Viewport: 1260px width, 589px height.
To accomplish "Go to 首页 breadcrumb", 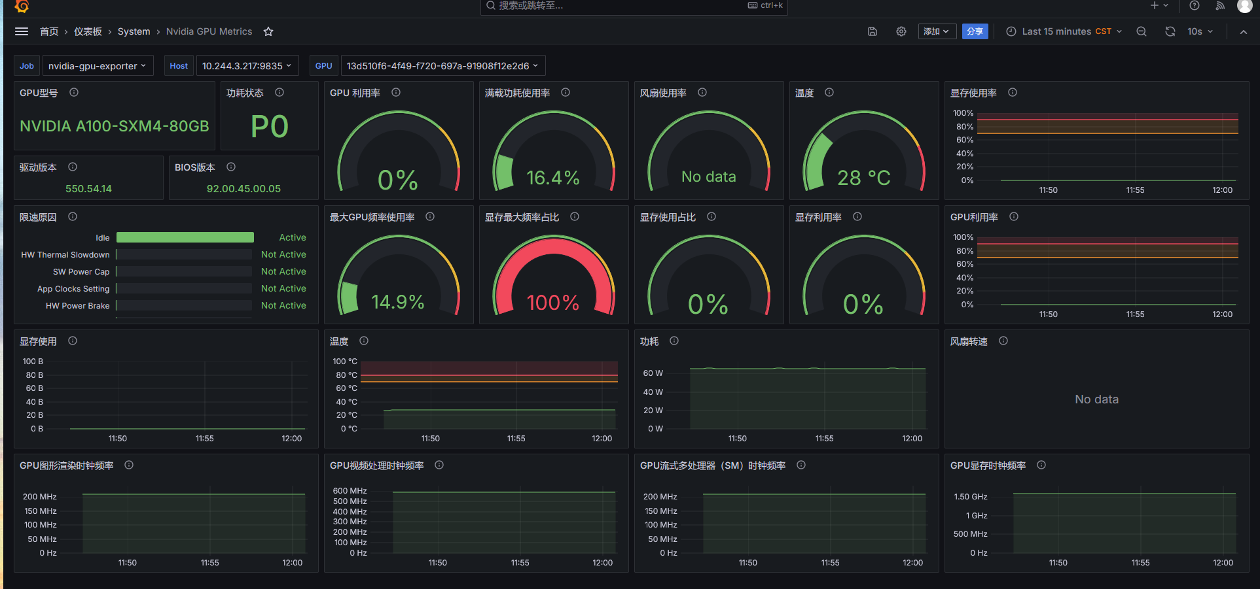I will coord(49,31).
